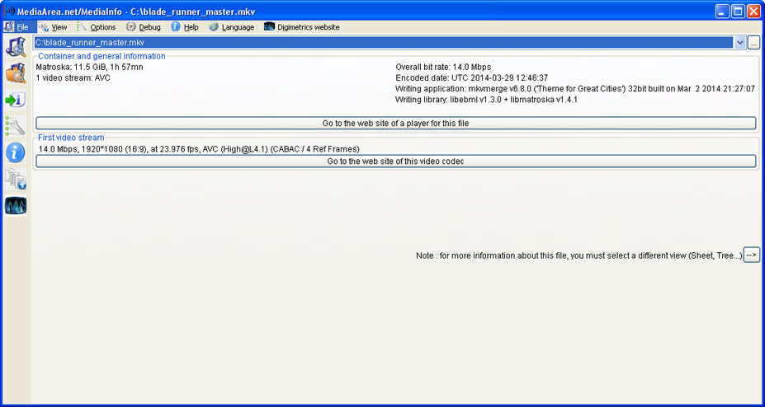The width and height of the screenshot is (765, 407).
Task: Open the Digimetrics website menu item
Action: (x=302, y=27)
